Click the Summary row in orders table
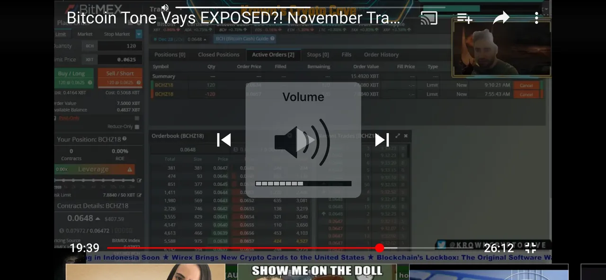Image resolution: width=606 pixels, height=280 pixels. pos(347,76)
